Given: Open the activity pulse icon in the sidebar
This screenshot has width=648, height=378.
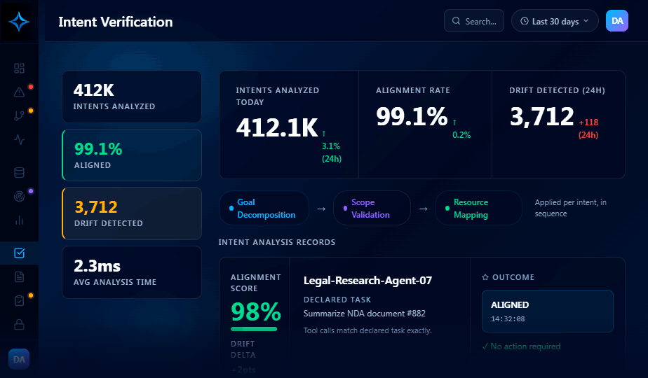Looking at the screenshot, I should tap(19, 140).
